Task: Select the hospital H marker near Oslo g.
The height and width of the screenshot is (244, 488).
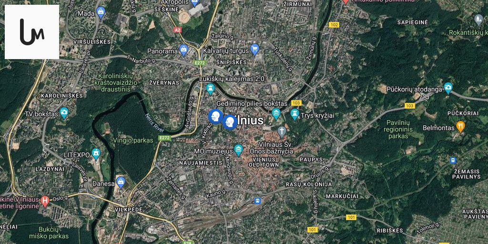Action: point(45,202)
